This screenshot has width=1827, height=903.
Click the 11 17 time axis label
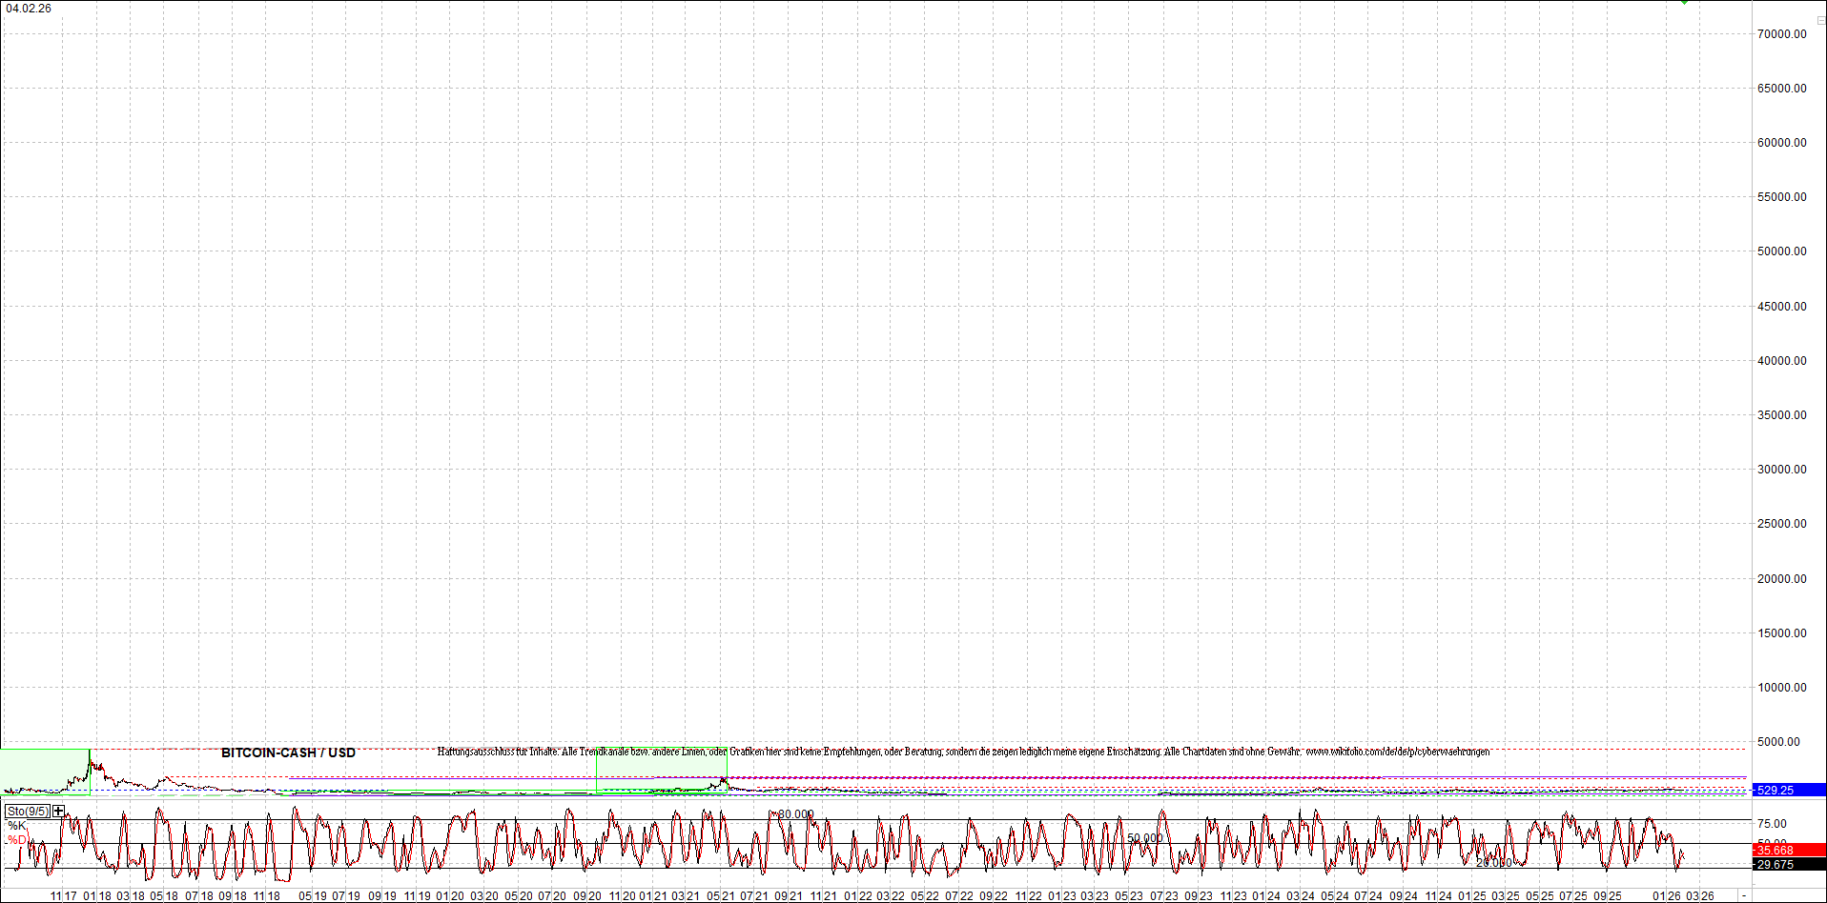63,896
